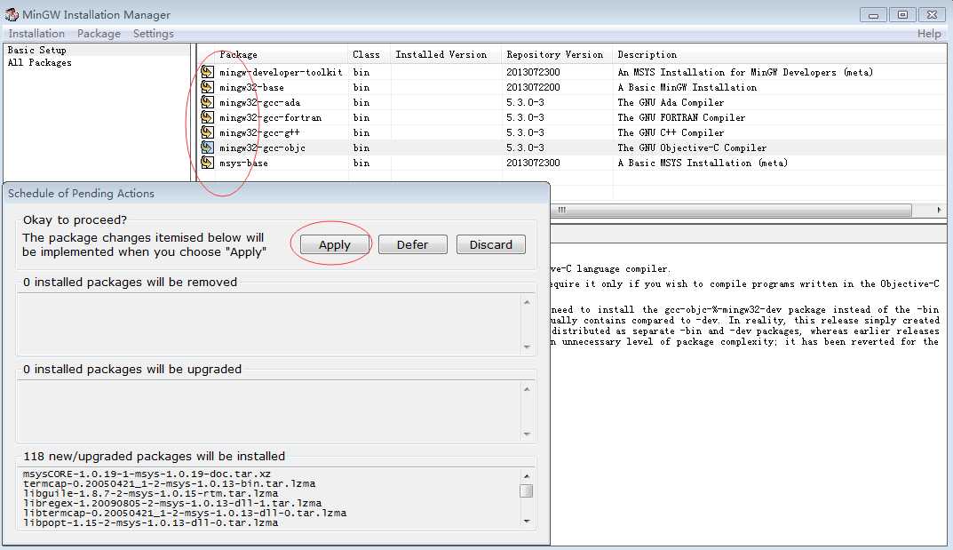Click 'A Basic MinGW Installation' description

(x=687, y=87)
